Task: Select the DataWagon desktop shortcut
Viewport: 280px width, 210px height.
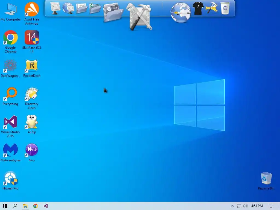Action: (10, 68)
